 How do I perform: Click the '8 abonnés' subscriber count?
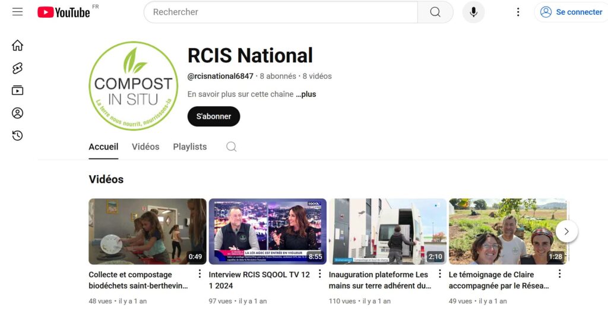point(278,77)
